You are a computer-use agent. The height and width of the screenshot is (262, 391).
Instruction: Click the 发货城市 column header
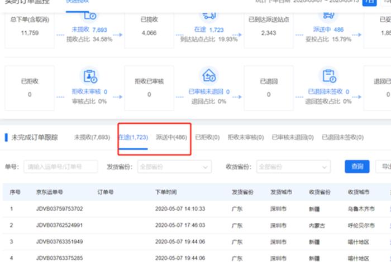[x=281, y=192]
